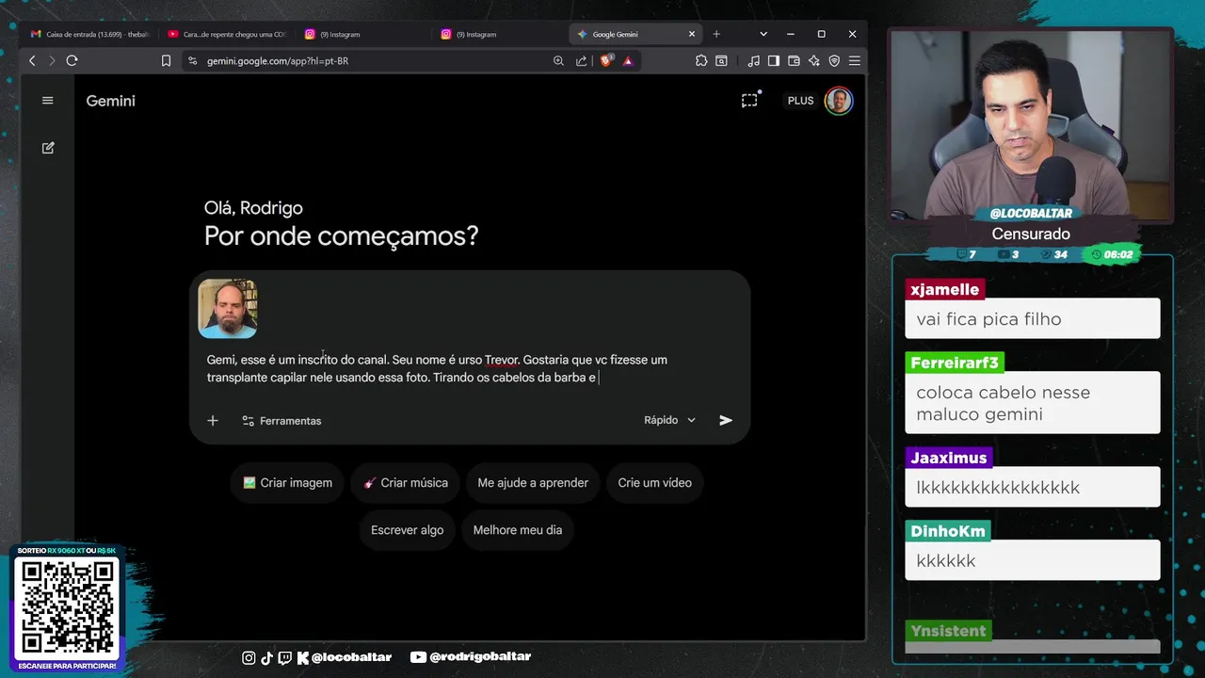Click inside the prompt text field
Image resolution: width=1205 pixels, height=678 pixels.
coord(469,367)
